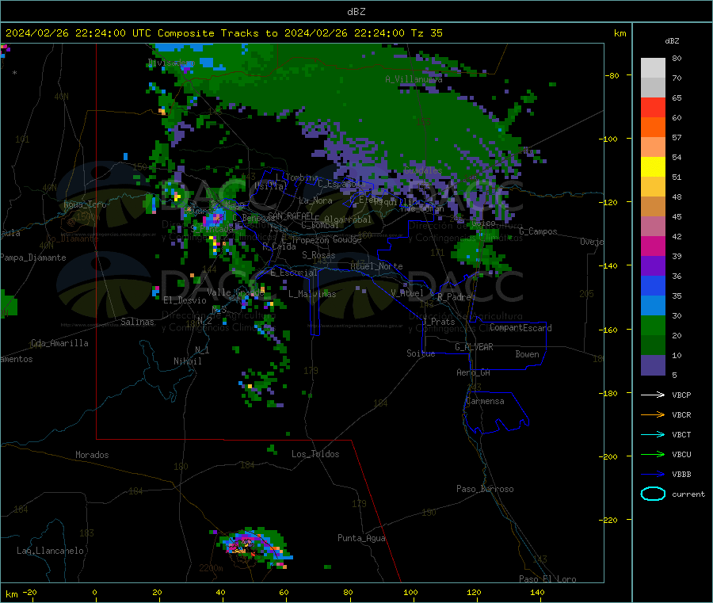Image resolution: width=713 pixels, height=603 pixels.
Task: Select the dark green swatch between 20 and 10 dBZ
Action: click(x=653, y=345)
